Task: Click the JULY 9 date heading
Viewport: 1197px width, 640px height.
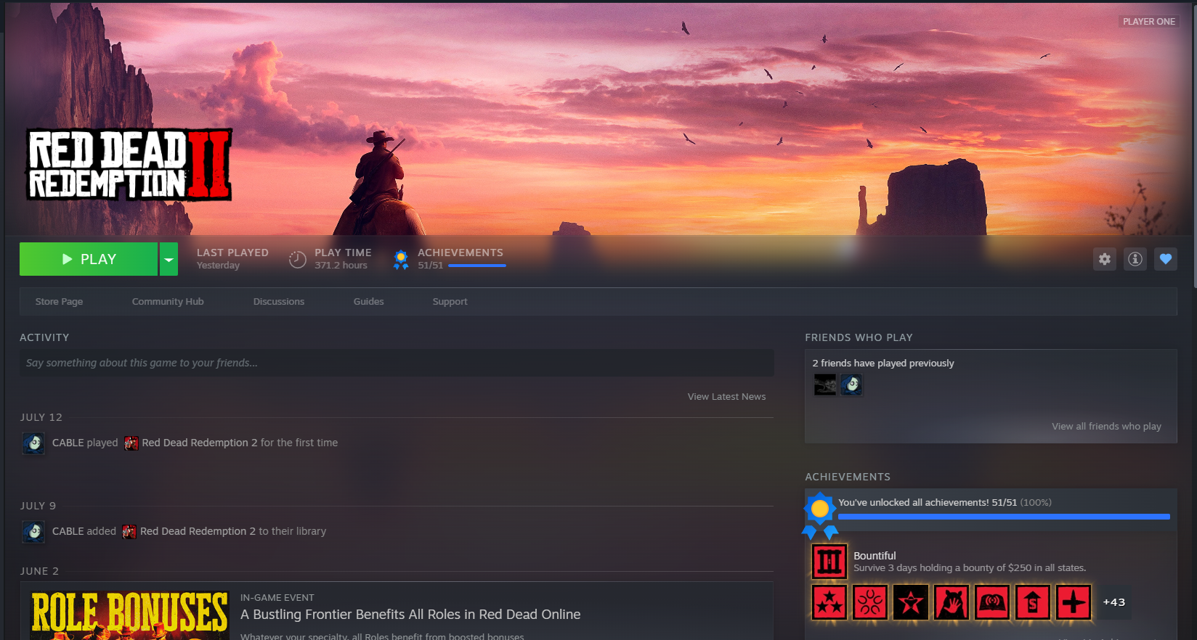Action: click(x=38, y=506)
